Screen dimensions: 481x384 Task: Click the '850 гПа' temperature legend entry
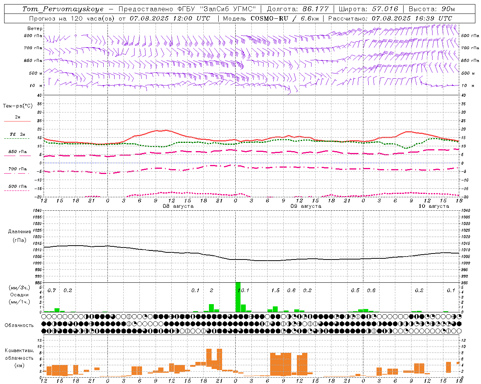(18, 152)
